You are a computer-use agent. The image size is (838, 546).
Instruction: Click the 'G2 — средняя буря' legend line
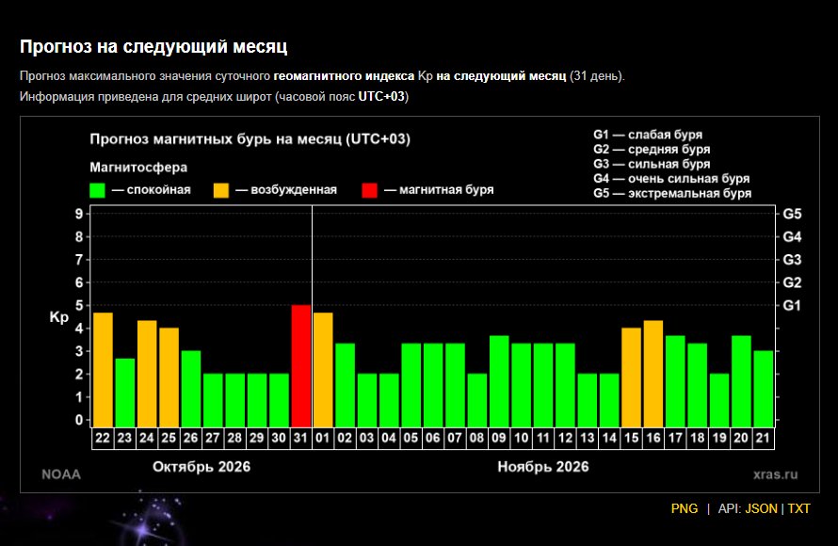(x=652, y=149)
